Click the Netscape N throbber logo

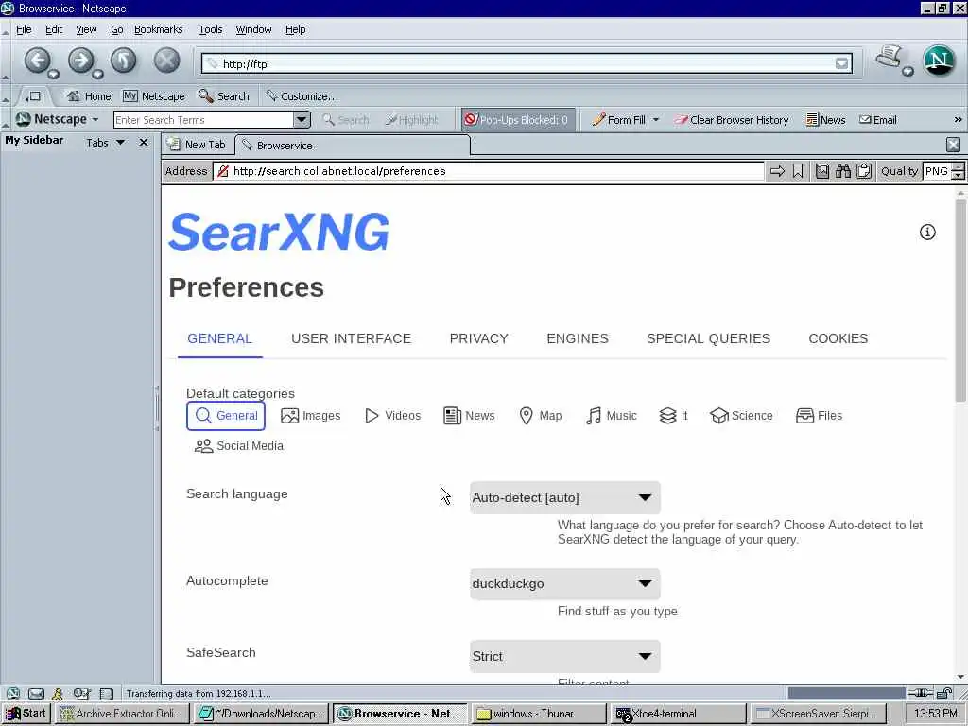(939, 60)
